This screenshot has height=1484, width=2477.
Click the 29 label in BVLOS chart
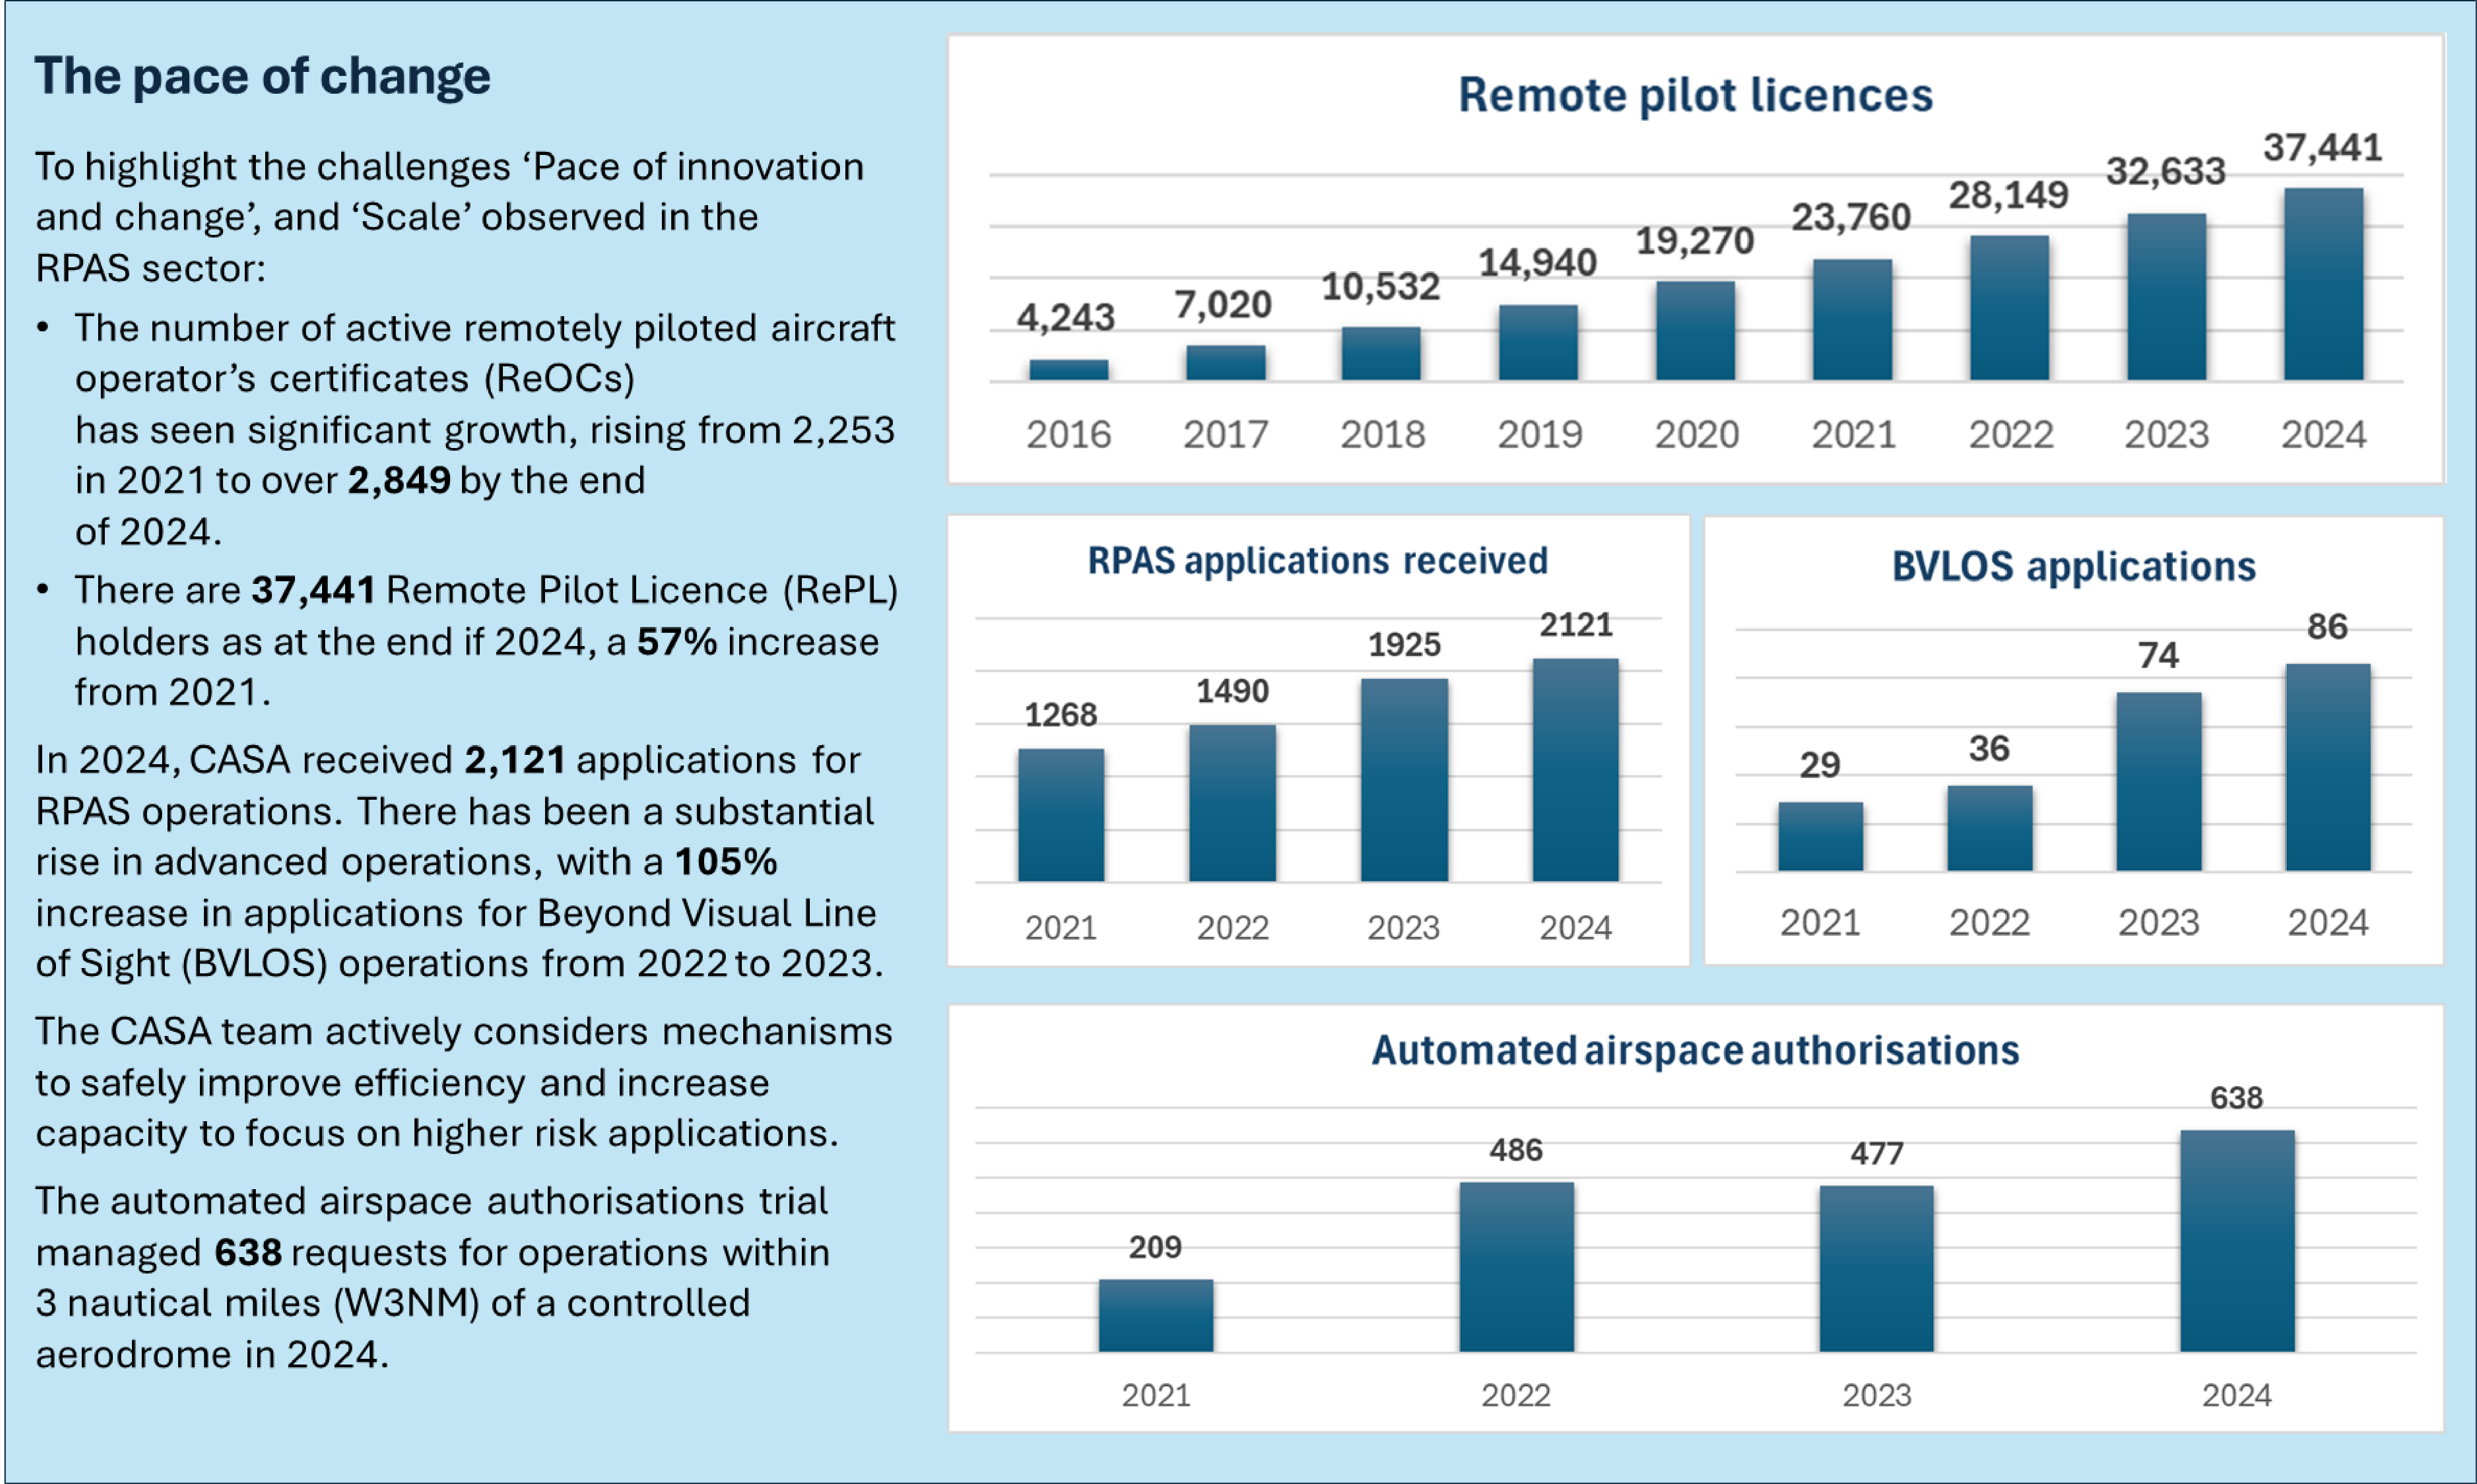tap(1820, 764)
